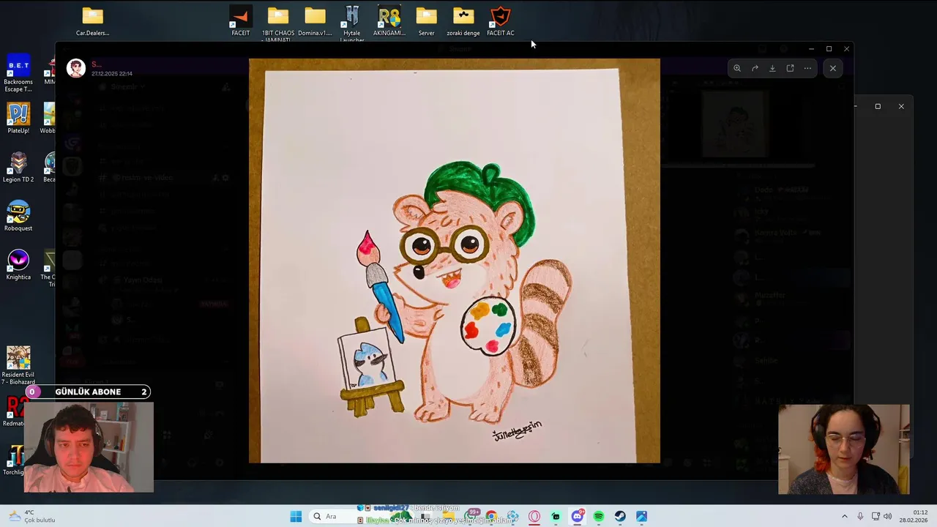Open the three-dot more options menu
The image size is (937, 527).
tap(807, 68)
